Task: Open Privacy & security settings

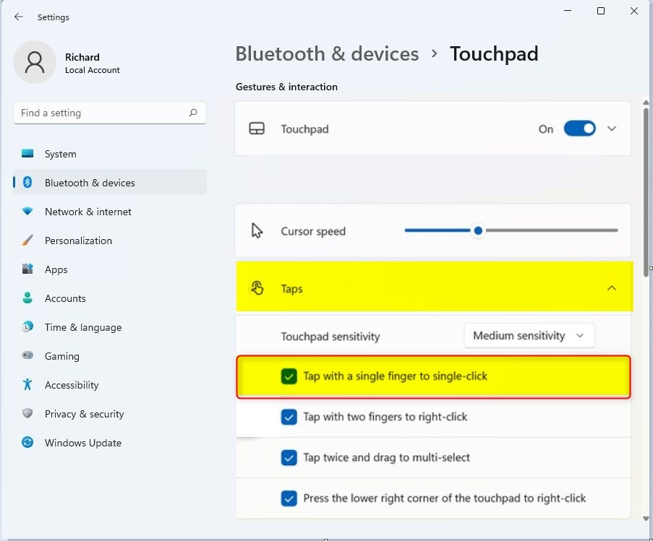Action: tap(84, 414)
